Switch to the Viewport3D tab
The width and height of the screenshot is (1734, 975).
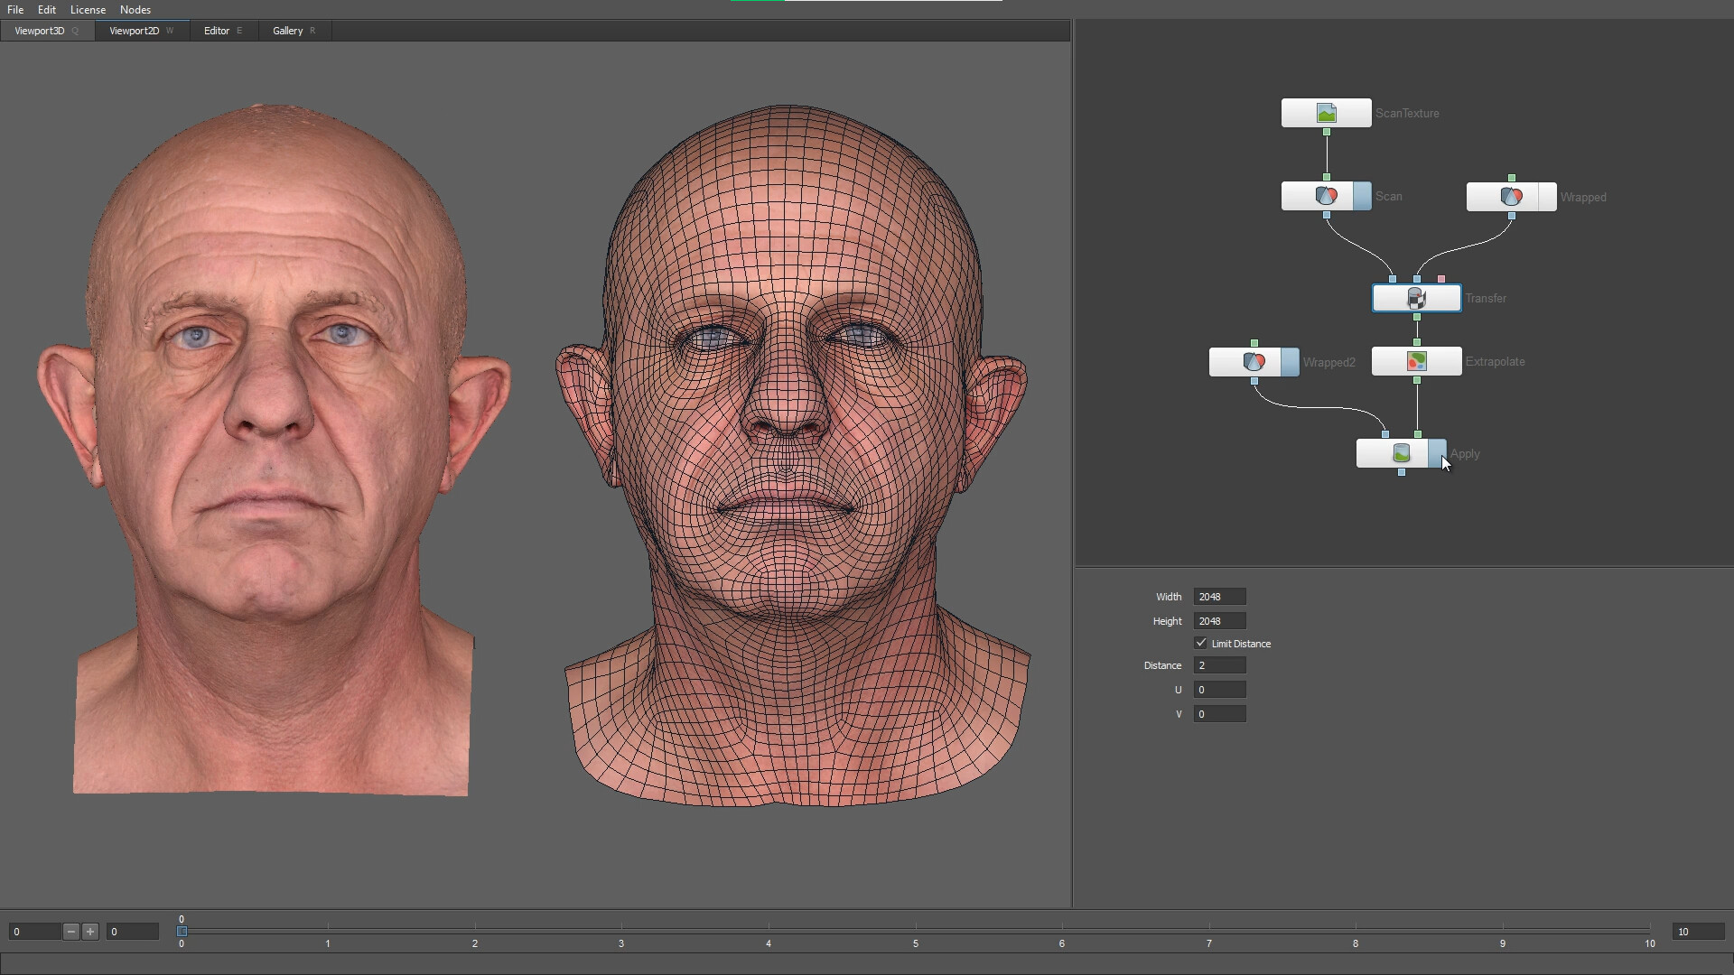click(40, 30)
